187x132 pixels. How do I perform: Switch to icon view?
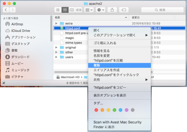pos(58,10)
